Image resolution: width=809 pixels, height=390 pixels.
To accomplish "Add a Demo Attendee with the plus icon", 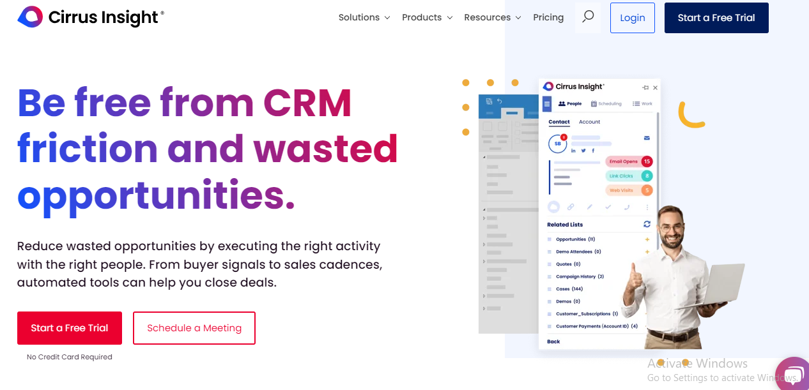I will tap(647, 251).
